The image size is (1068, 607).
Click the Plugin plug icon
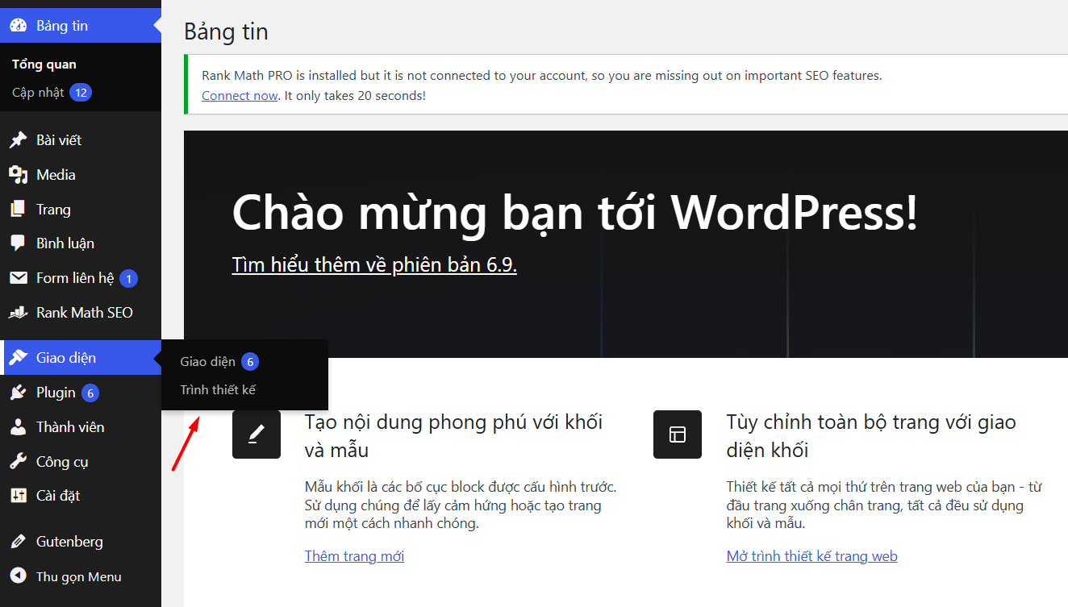[19, 392]
